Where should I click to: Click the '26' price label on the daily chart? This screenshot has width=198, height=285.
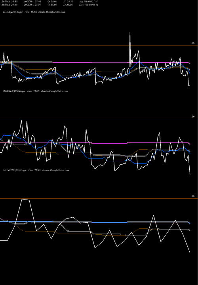pyautogui.click(x=193, y=43)
